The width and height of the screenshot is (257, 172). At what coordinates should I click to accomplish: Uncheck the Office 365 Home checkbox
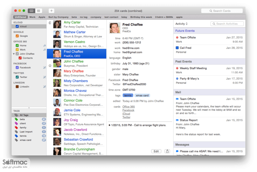[x=17, y=46]
